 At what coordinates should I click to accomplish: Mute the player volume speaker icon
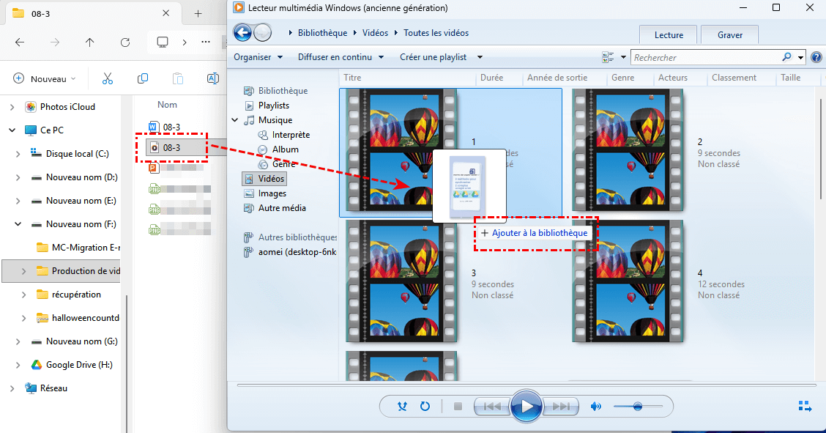click(596, 406)
